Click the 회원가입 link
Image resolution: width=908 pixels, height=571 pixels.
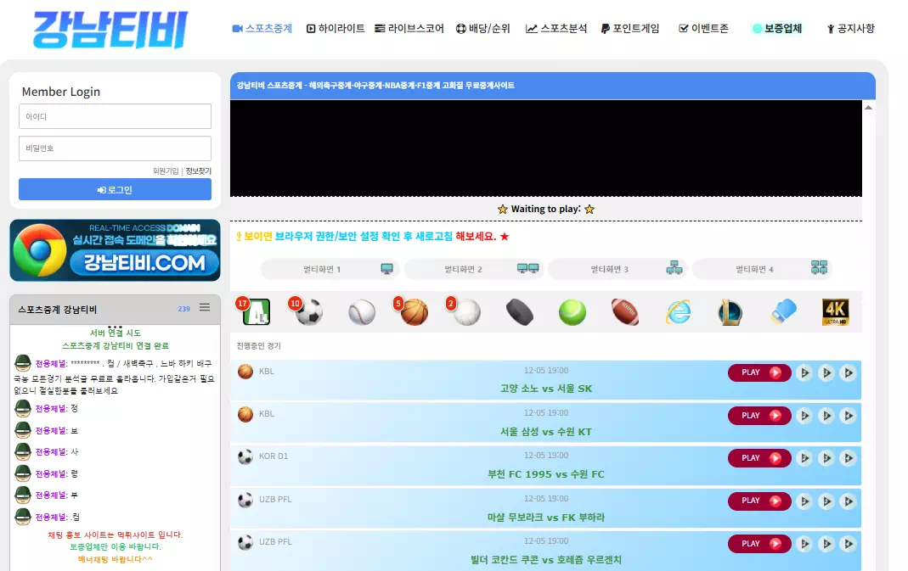click(x=165, y=171)
